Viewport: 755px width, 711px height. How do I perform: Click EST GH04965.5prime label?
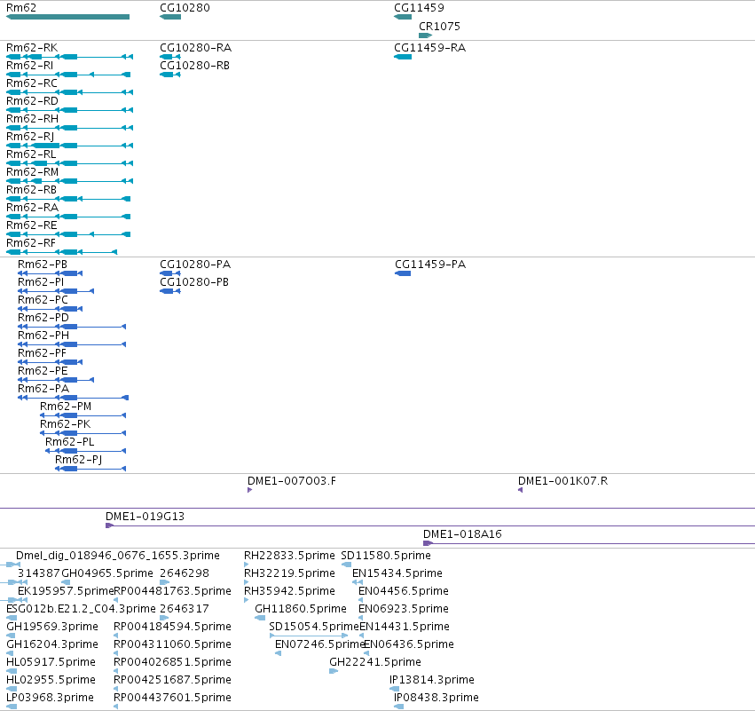(107, 573)
